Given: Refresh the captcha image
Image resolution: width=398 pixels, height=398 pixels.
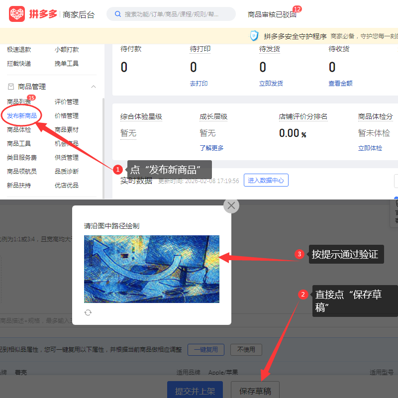Looking at the screenshot, I should [x=88, y=312].
